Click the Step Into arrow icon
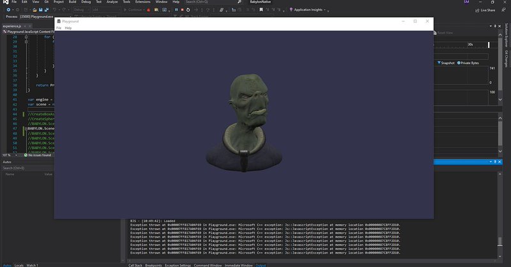The height and width of the screenshot is (267, 511). (202, 10)
